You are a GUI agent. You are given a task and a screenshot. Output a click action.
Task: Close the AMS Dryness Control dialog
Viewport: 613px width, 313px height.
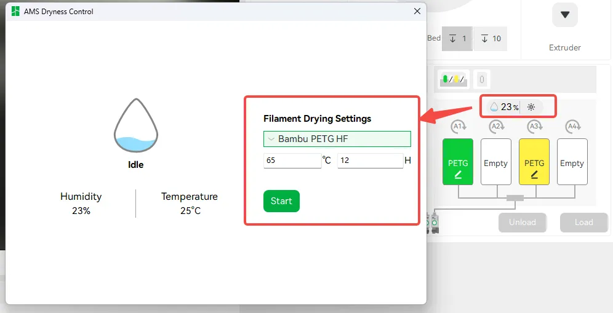tap(417, 11)
